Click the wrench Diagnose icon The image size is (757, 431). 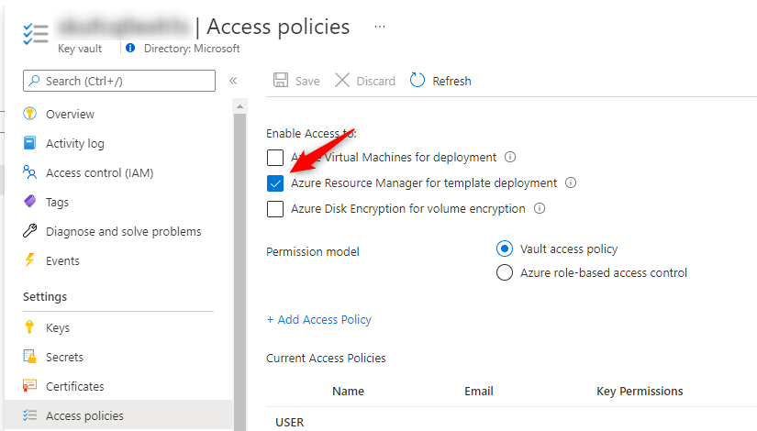(30, 231)
